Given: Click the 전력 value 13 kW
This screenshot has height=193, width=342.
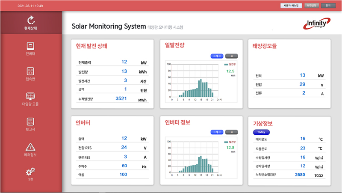Looking at the screenshot, I should pos(303,75).
